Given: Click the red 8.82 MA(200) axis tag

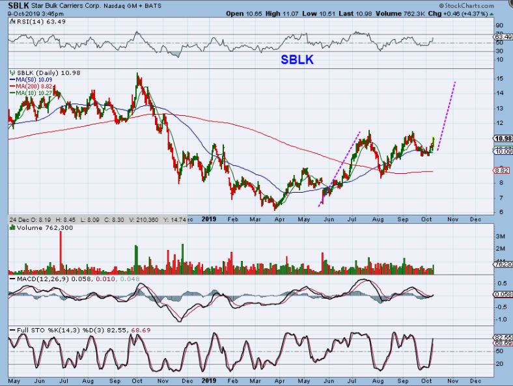Looking at the screenshot, I should point(501,170).
